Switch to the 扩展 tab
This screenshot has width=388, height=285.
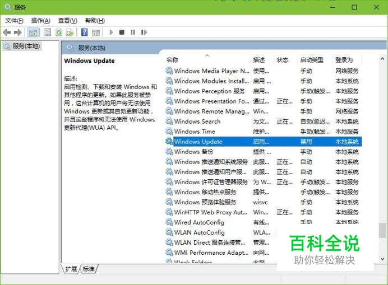coord(71,269)
